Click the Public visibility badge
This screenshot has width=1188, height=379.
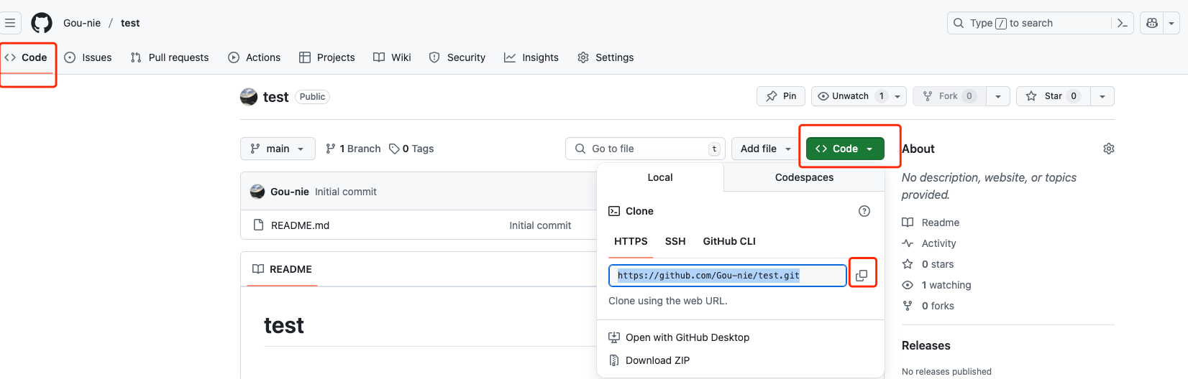312,97
